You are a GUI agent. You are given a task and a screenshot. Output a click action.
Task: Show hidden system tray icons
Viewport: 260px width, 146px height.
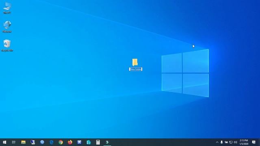point(217,142)
